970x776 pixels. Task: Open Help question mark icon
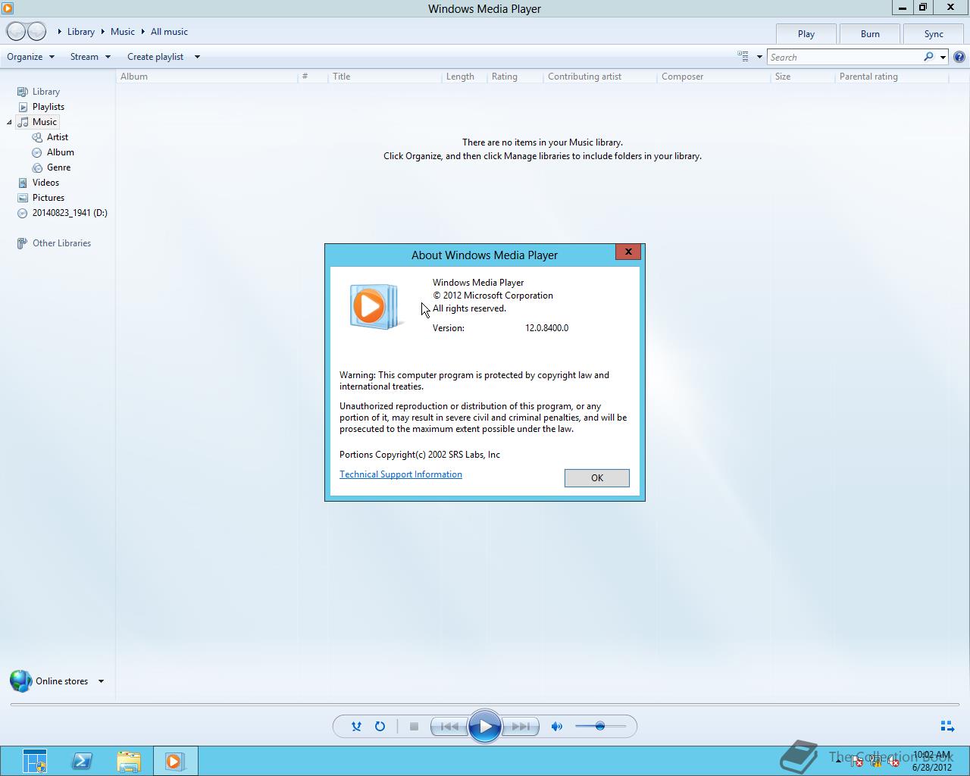(959, 57)
